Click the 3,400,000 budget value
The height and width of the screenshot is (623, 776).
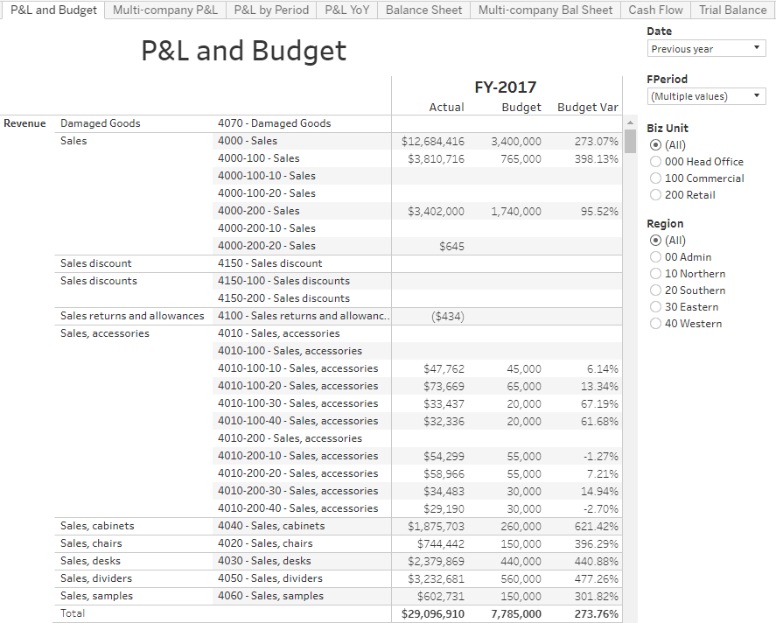point(516,142)
